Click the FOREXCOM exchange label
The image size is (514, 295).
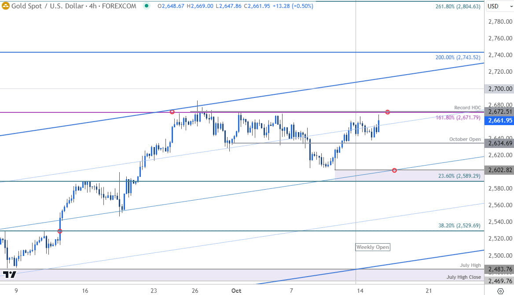pos(120,6)
